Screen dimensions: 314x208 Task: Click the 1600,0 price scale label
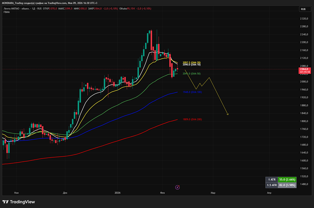[304, 160]
